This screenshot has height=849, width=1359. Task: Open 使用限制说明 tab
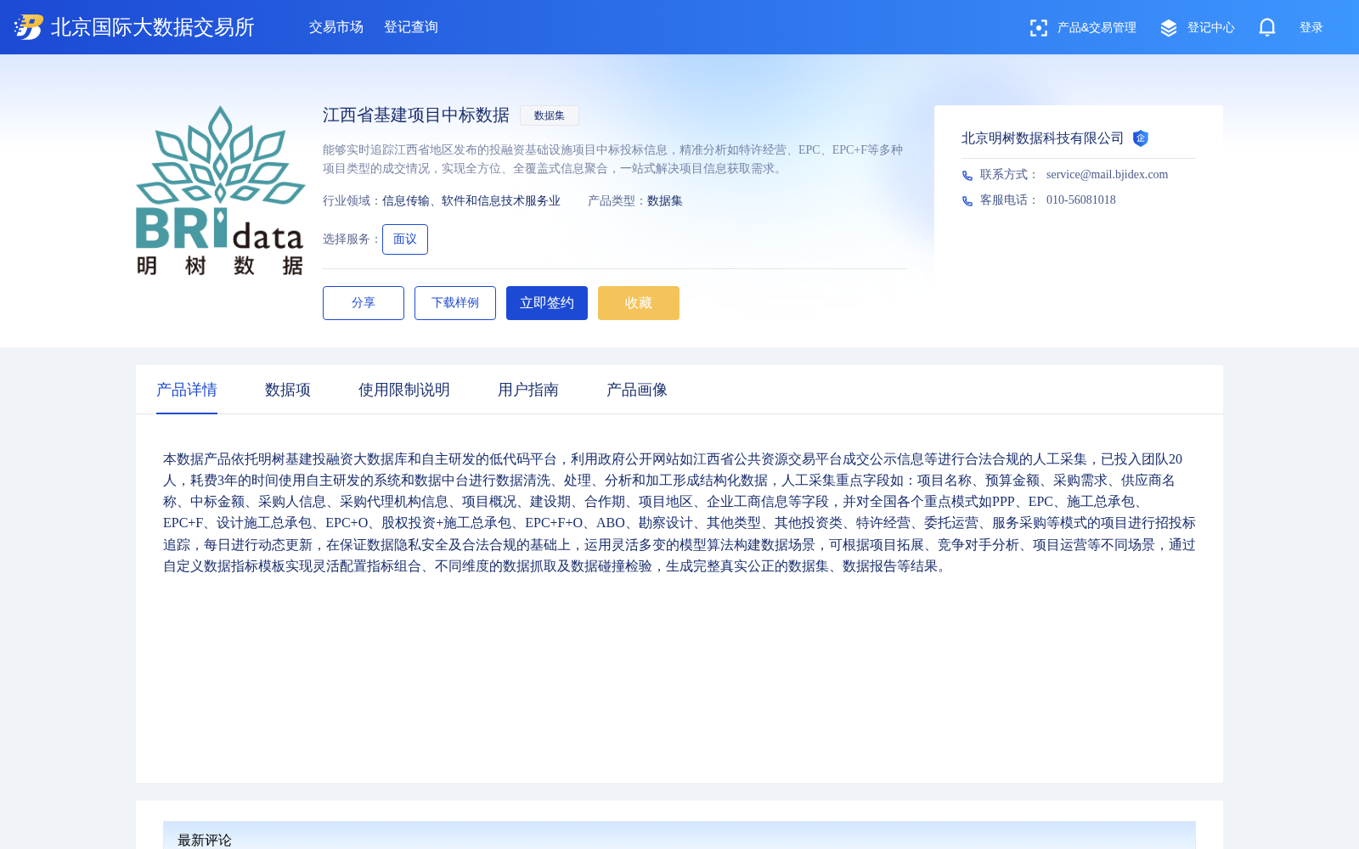(404, 390)
